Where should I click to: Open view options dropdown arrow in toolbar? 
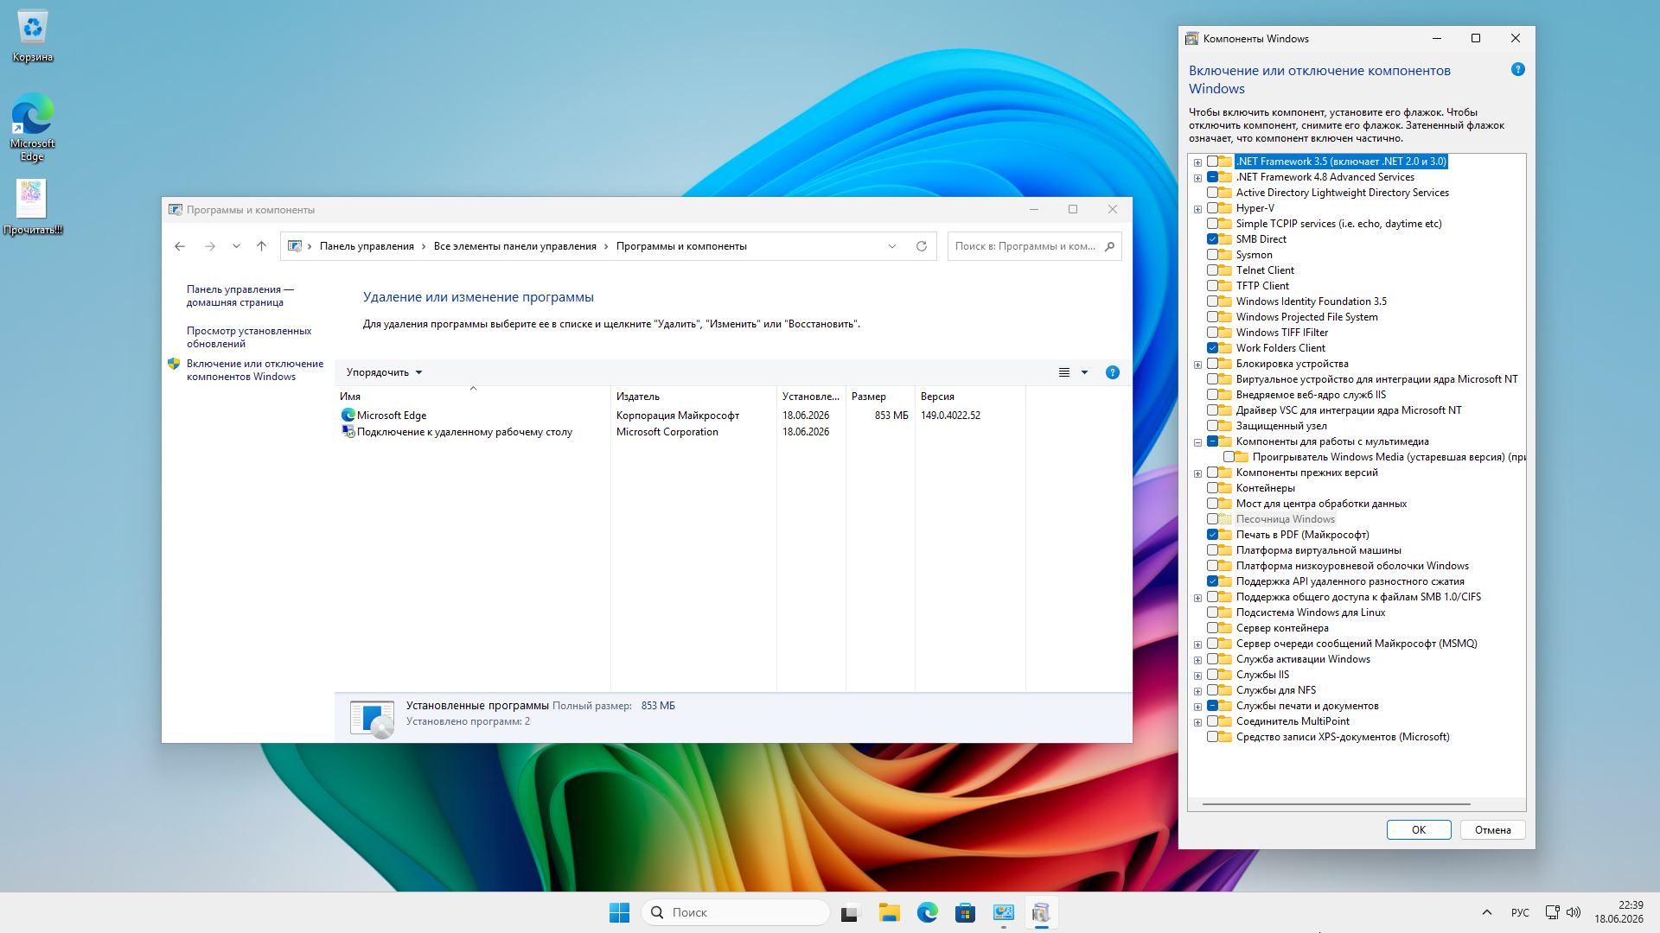coord(1084,372)
